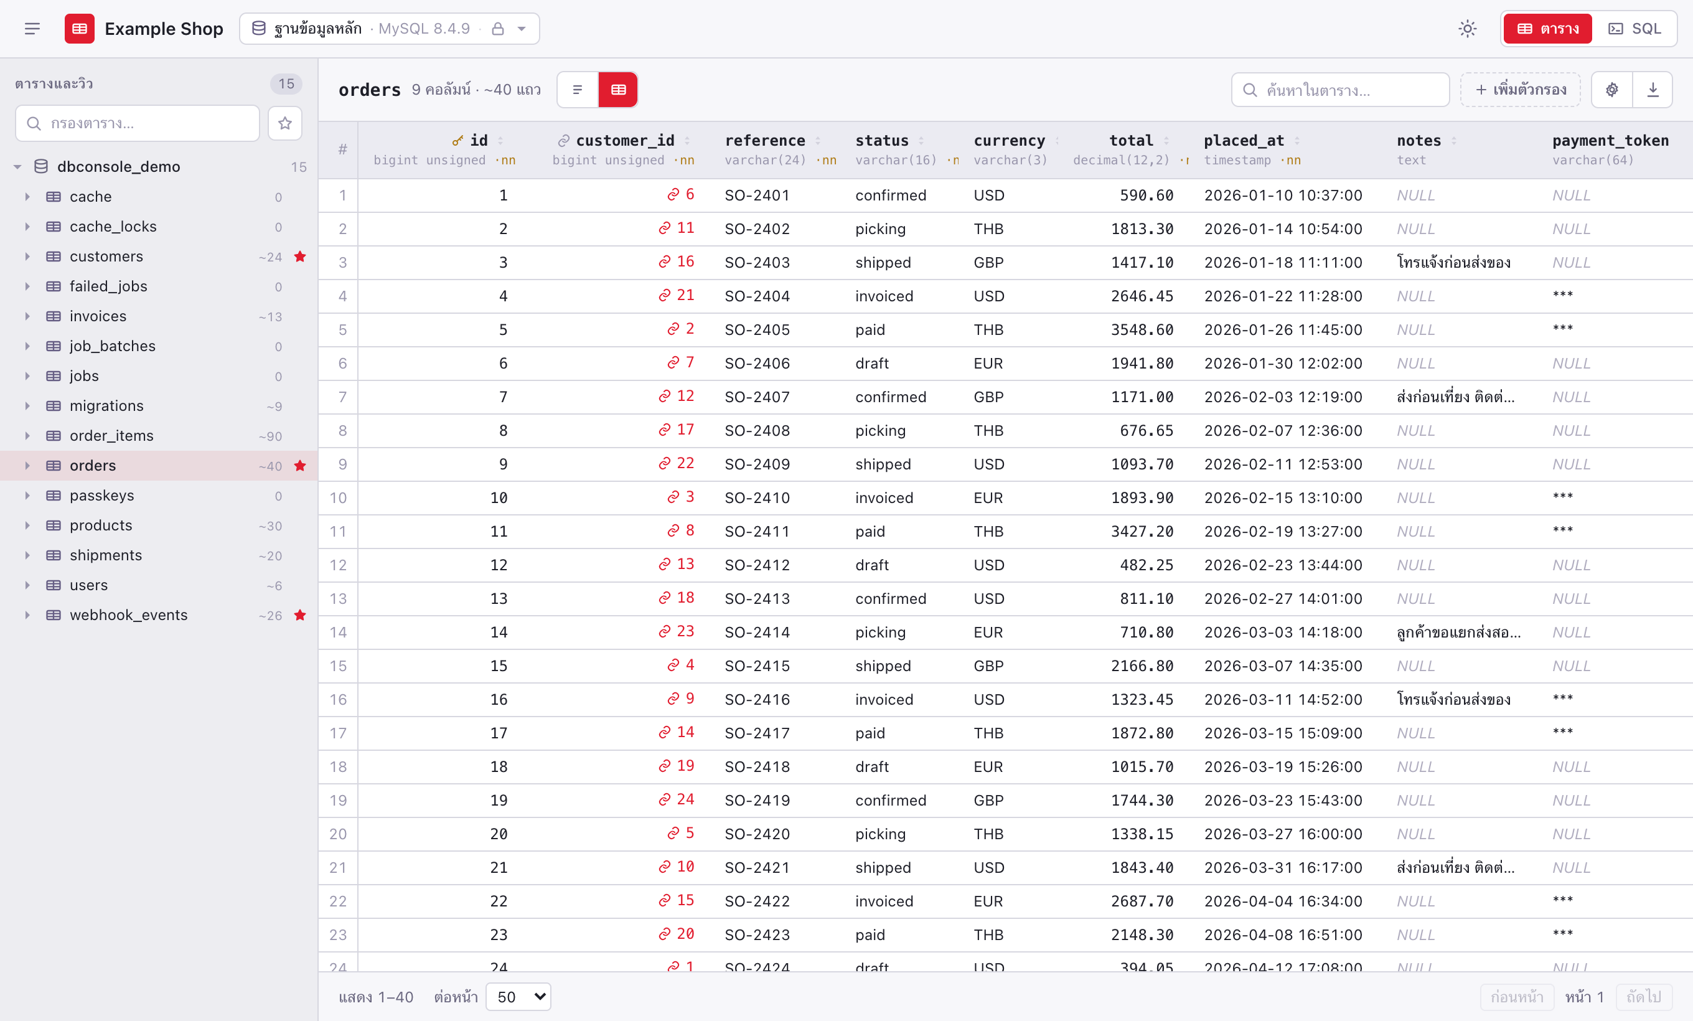This screenshot has height=1021, width=1693.
Task: Sort by the customer_id column header
Action: (x=624, y=140)
